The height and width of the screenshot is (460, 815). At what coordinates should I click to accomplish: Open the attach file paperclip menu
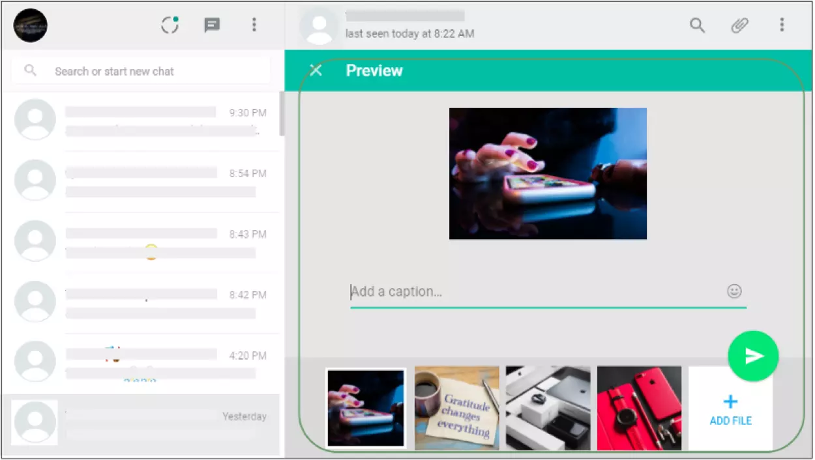click(x=739, y=25)
